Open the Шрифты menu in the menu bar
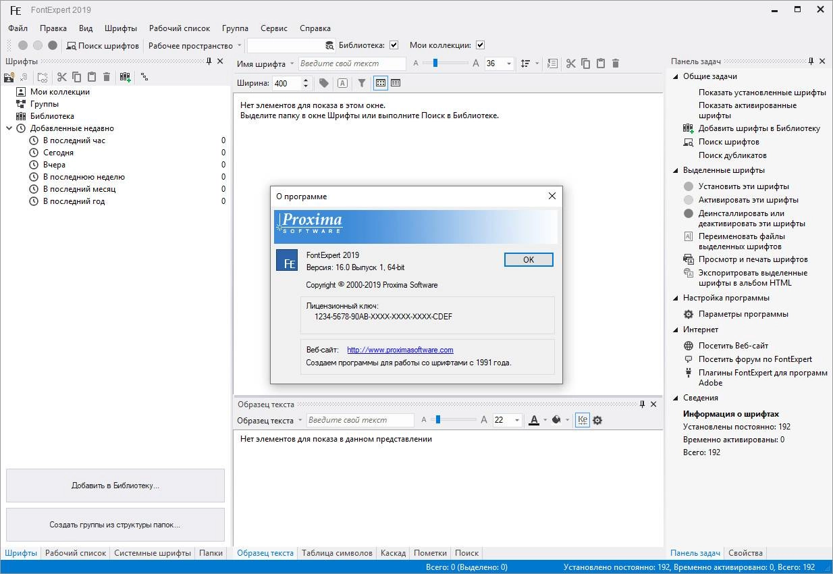833x574 pixels. pyautogui.click(x=121, y=28)
